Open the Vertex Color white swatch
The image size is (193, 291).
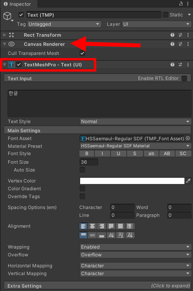click(x=132, y=181)
